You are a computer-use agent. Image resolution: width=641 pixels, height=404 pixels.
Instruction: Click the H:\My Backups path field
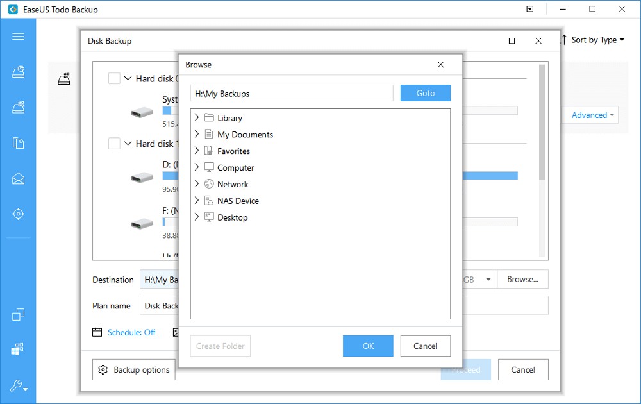pos(292,93)
